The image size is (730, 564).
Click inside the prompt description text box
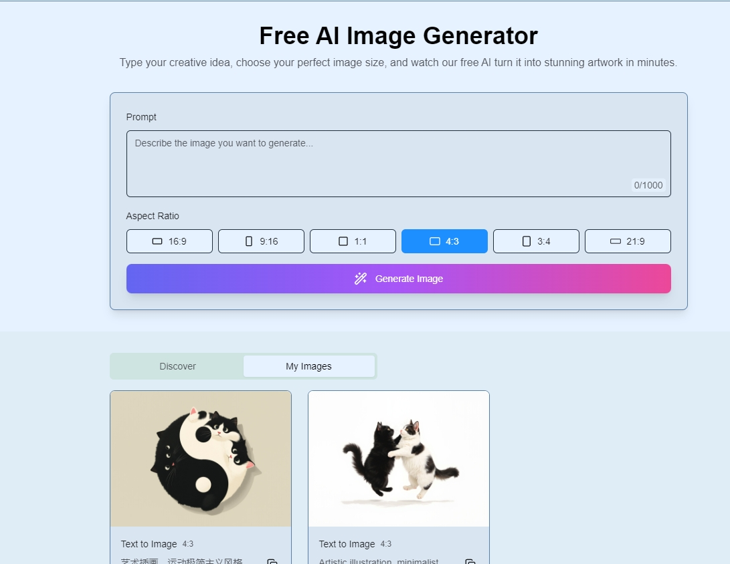[398, 163]
